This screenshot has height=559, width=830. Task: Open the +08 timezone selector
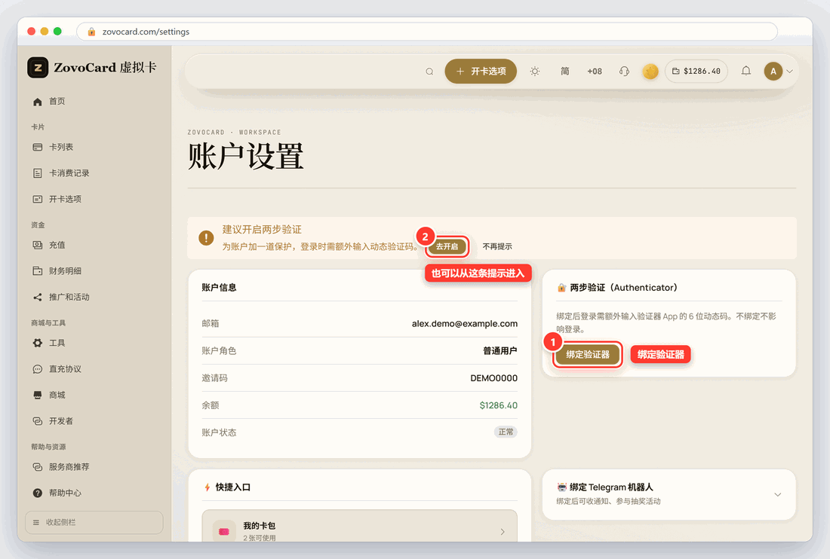pos(595,72)
